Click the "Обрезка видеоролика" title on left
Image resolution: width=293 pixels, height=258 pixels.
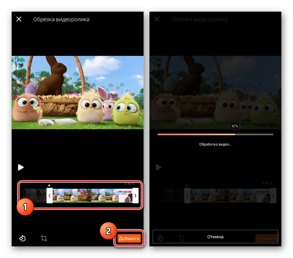[x=61, y=19]
